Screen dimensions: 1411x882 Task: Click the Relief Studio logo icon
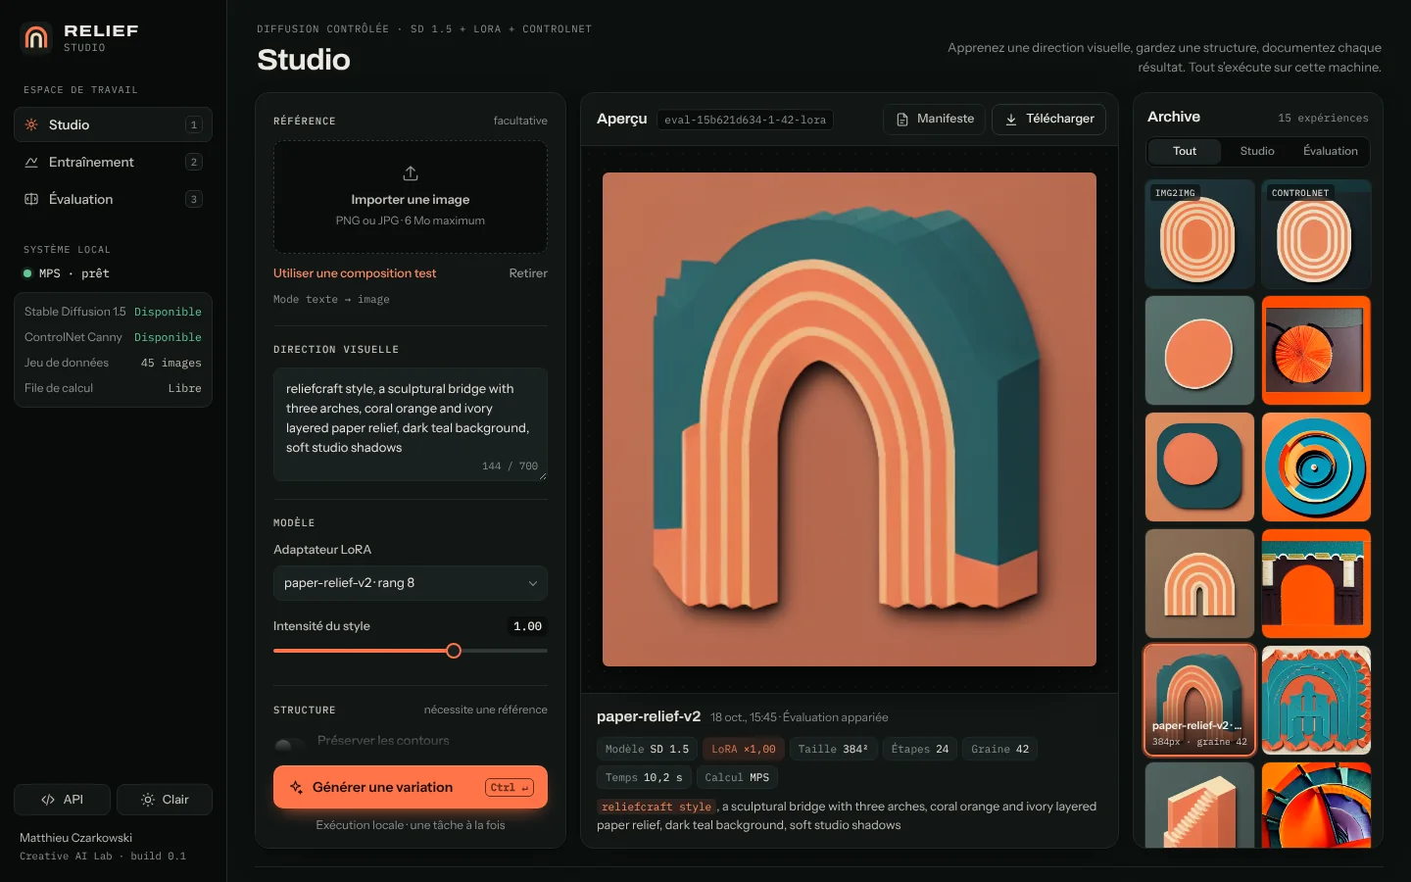36,37
